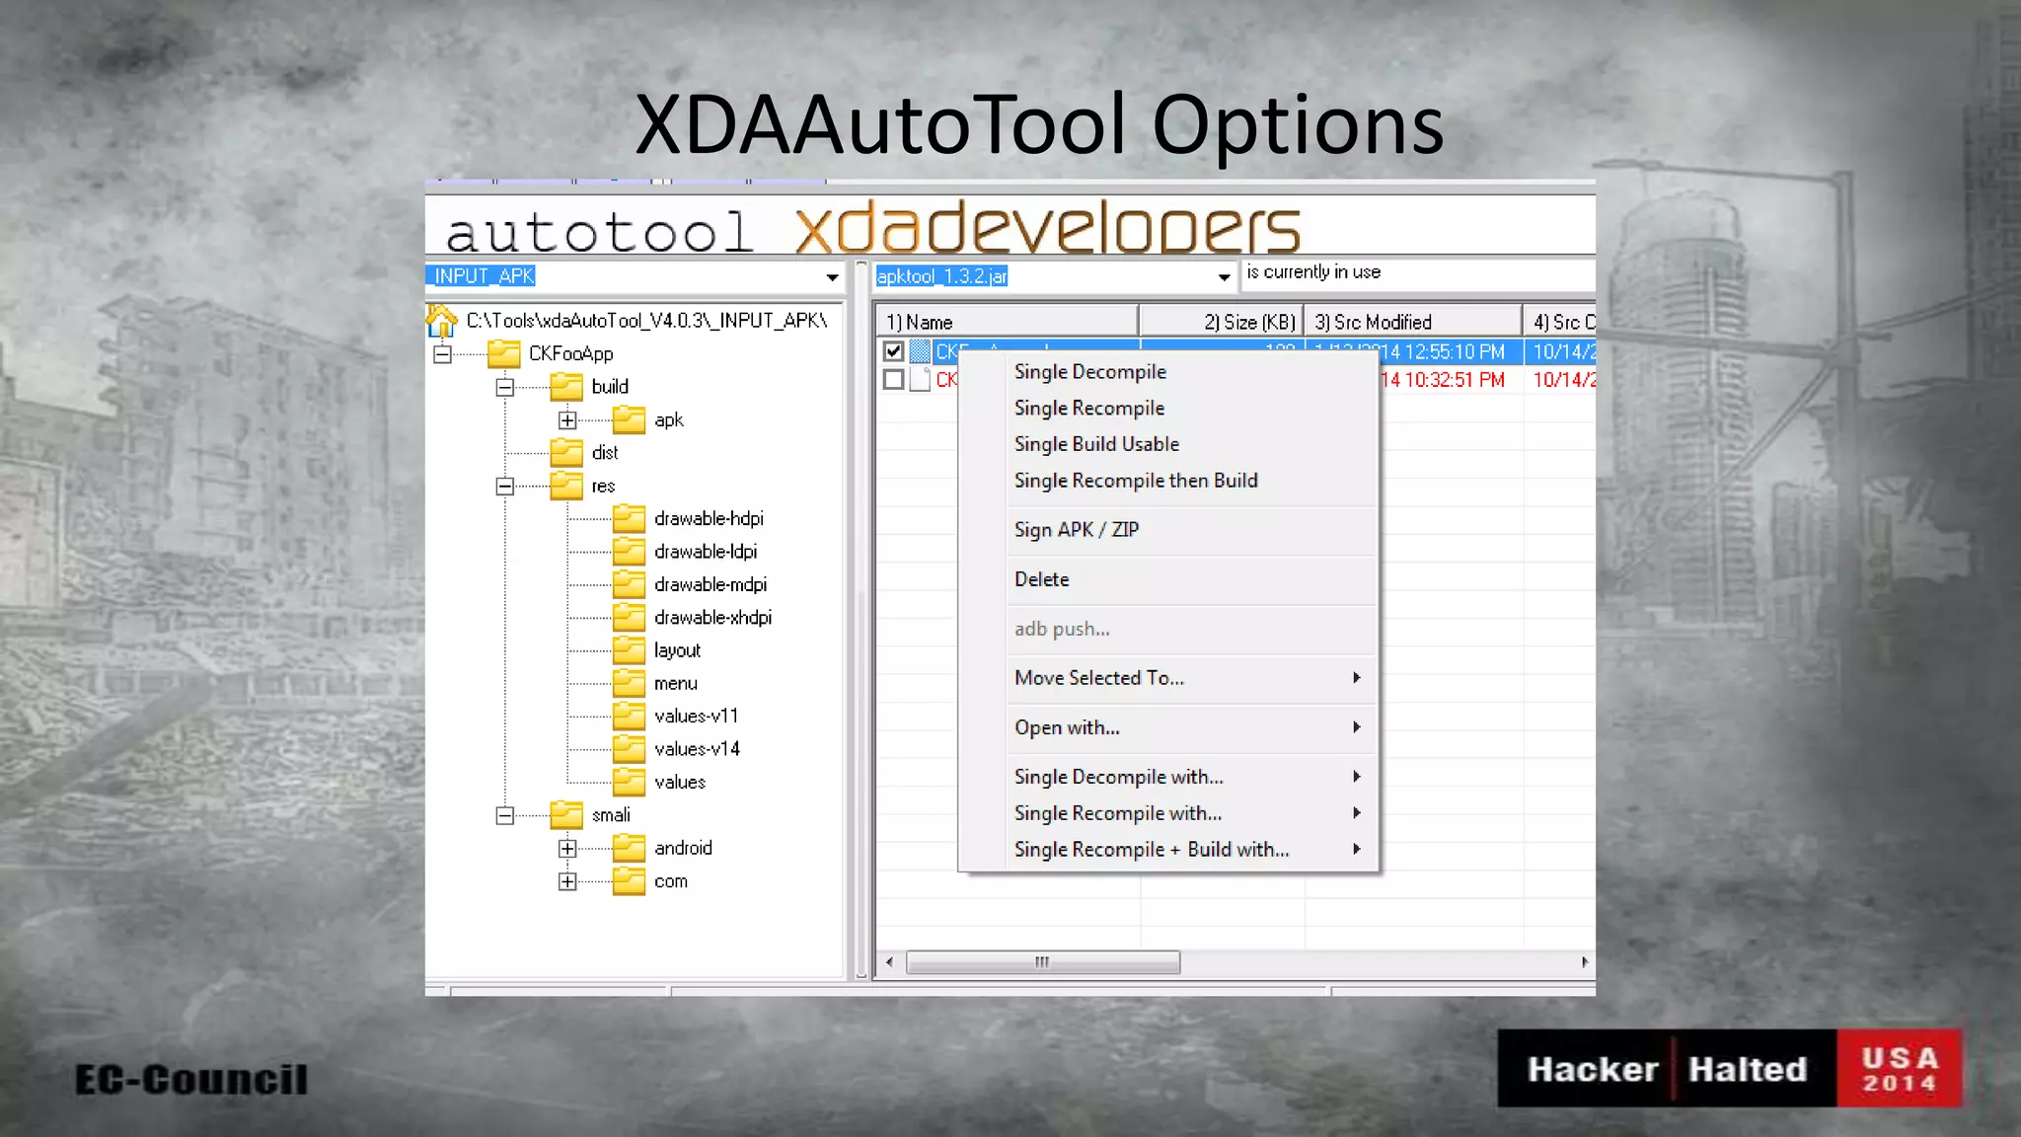Click the left arrow of horizontal scrollbar
2021x1137 pixels.
(x=889, y=962)
